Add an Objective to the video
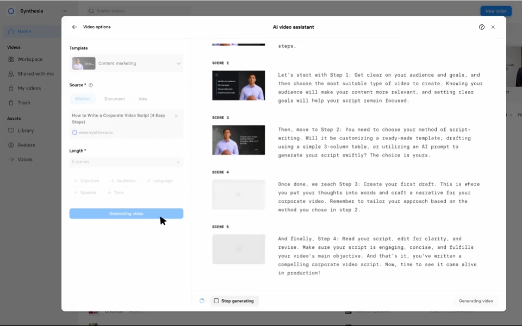The width and height of the screenshot is (522, 326). [x=86, y=180]
